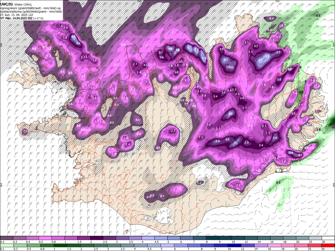Click the '0.1' label in lower legend row
The image size is (335, 251).
click(2, 249)
